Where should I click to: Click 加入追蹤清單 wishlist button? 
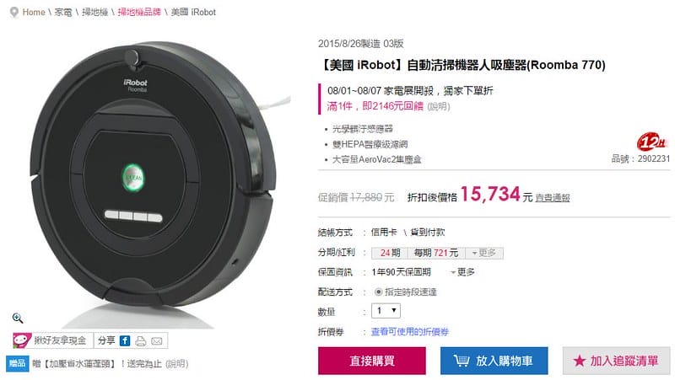click(x=616, y=361)
